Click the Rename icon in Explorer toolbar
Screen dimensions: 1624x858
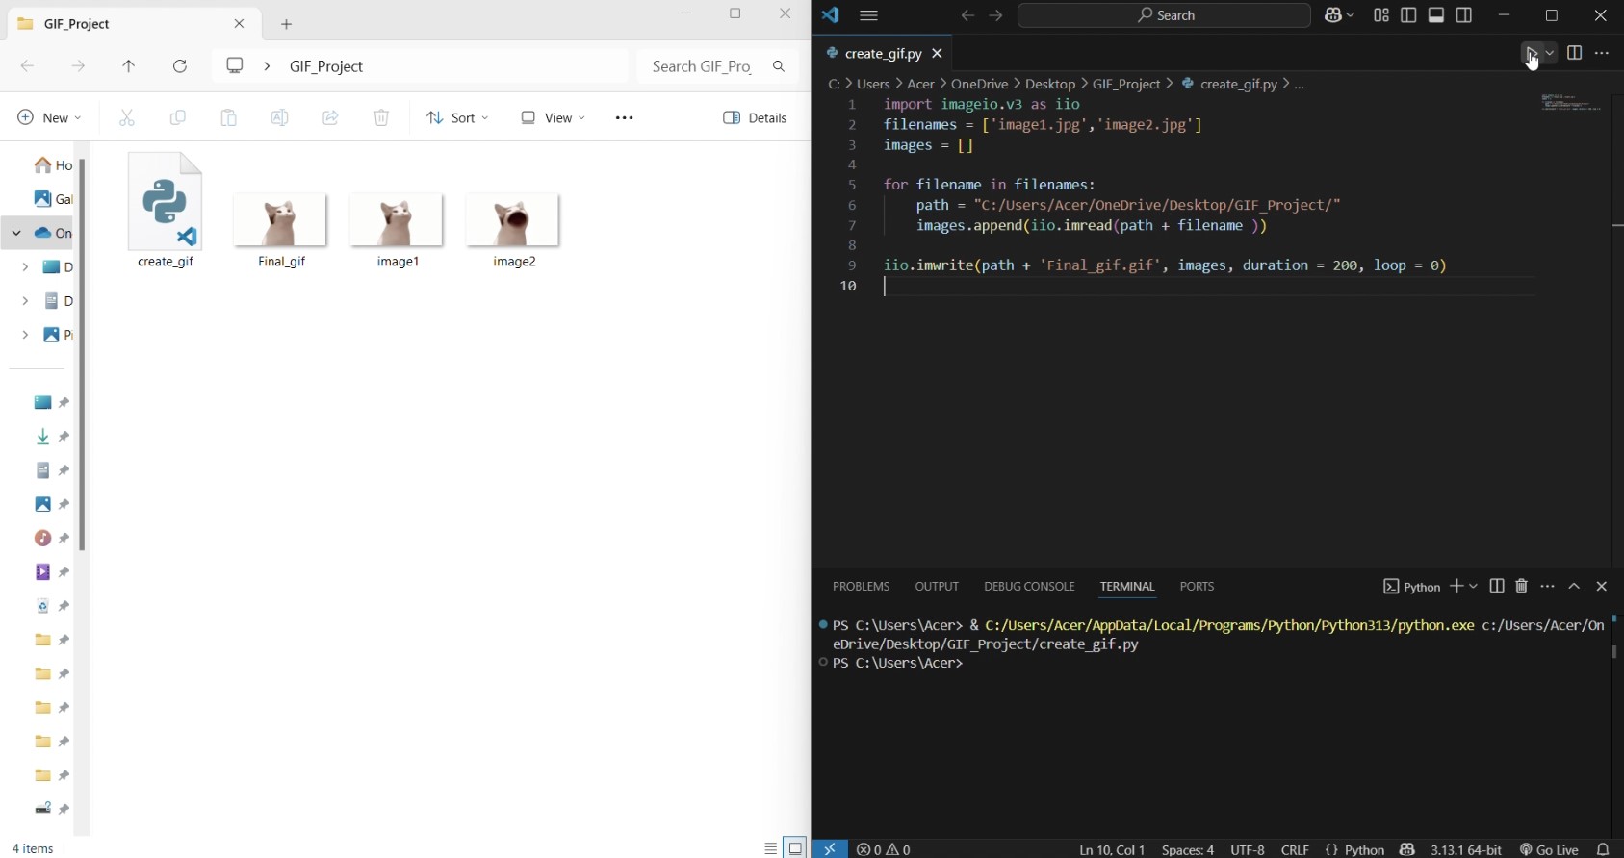pos(279,117)
